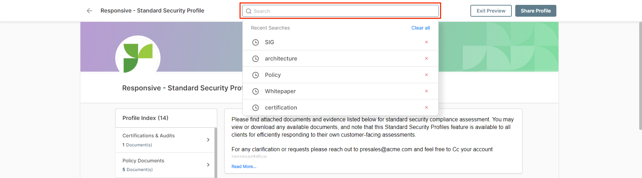Remove SIG from recent searches
Viewport: 642px width, 178px height.
click(x=426, y=42)
